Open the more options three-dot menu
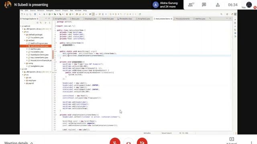The height and width of the screenshot is (144, 257). (x=251, y=143)
